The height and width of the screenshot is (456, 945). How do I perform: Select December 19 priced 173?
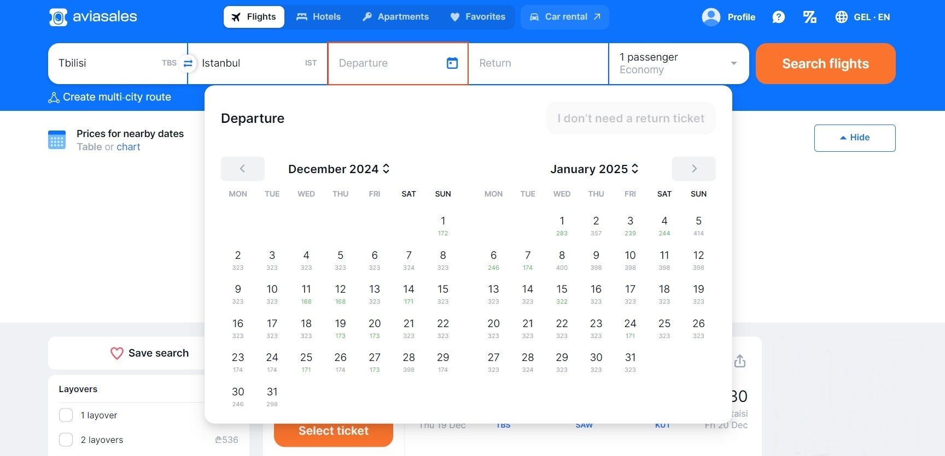(340, 328)
